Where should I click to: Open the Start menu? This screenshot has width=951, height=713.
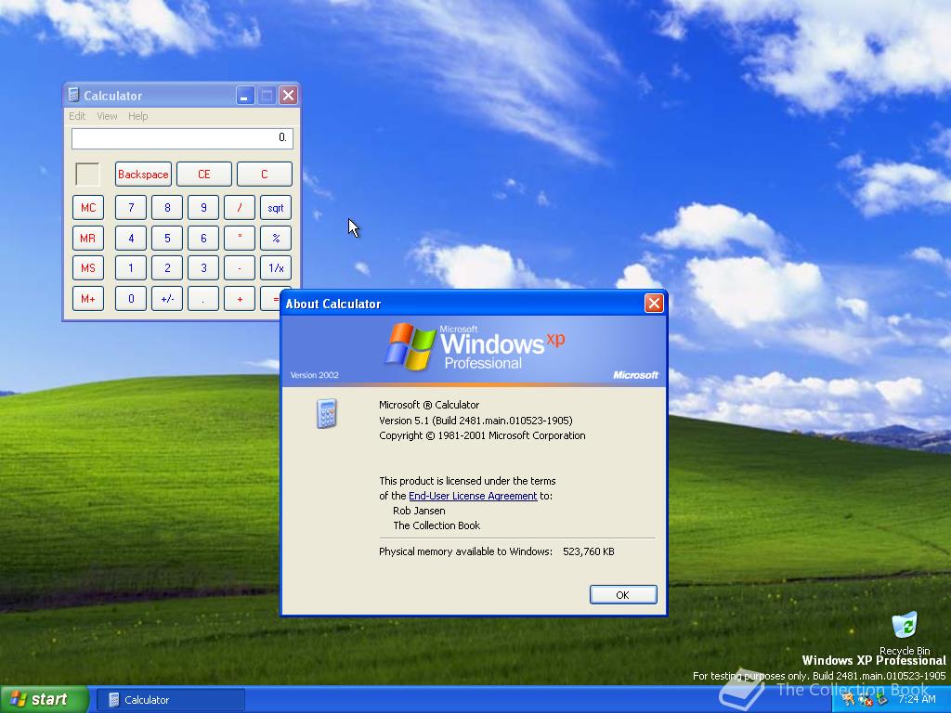45,699
